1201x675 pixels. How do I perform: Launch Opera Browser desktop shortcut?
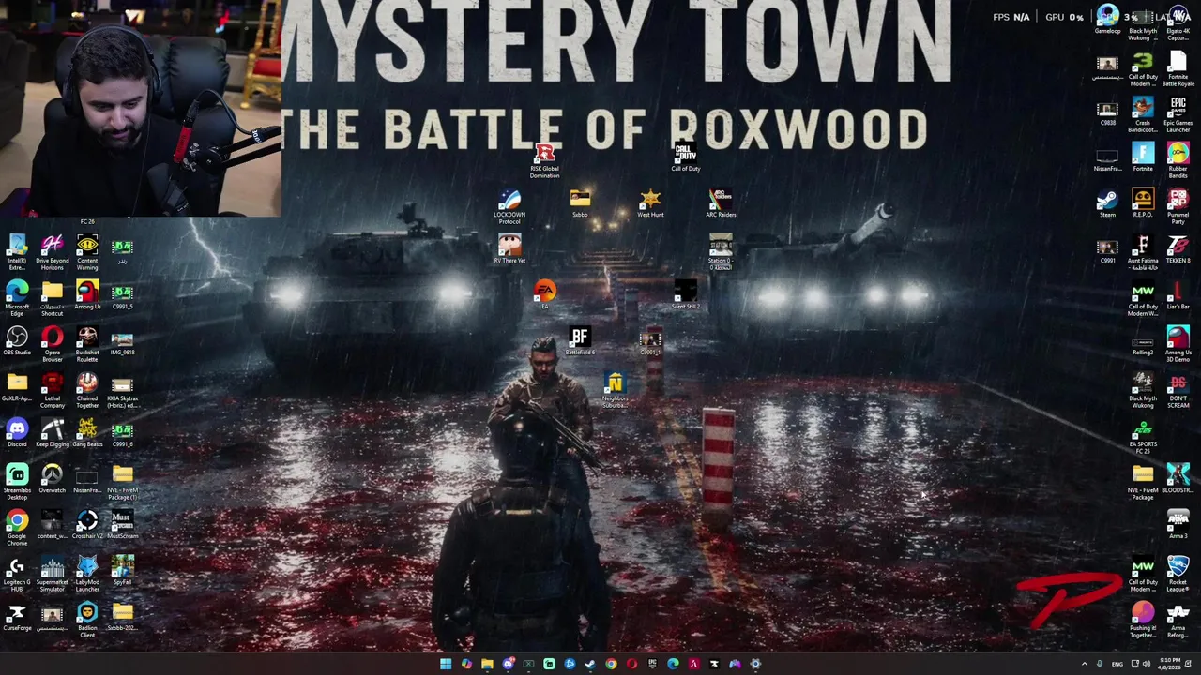(53, 343)
